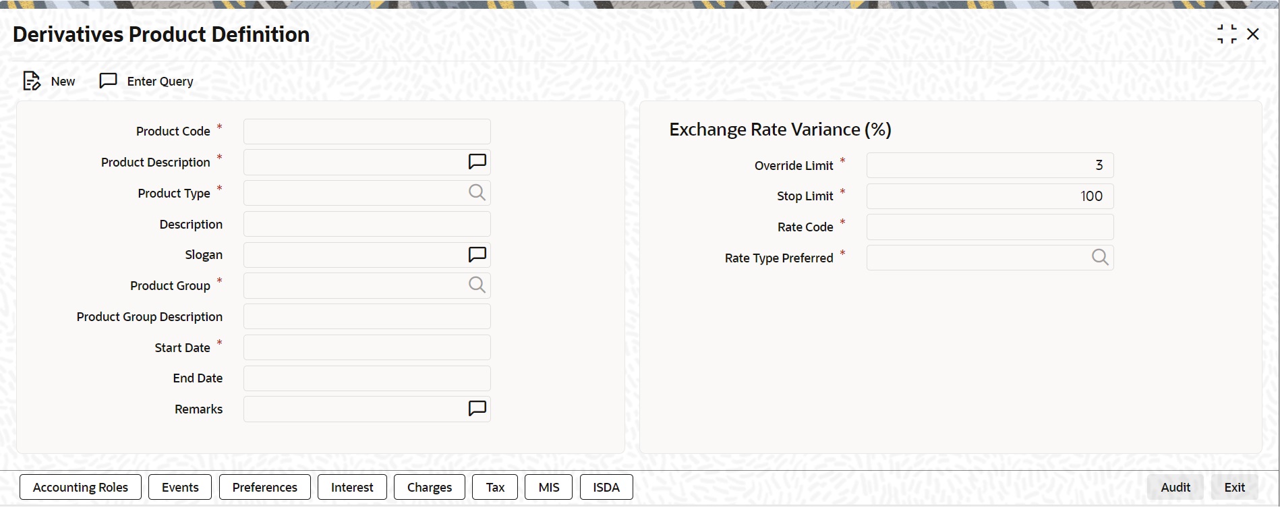
Task: Focus the Override Limit field showing 3
Action: coord(990,165)
